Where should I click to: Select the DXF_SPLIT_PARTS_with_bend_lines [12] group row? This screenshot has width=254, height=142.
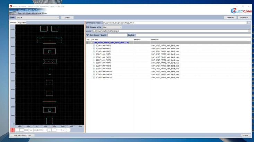(x=168, y=43)
